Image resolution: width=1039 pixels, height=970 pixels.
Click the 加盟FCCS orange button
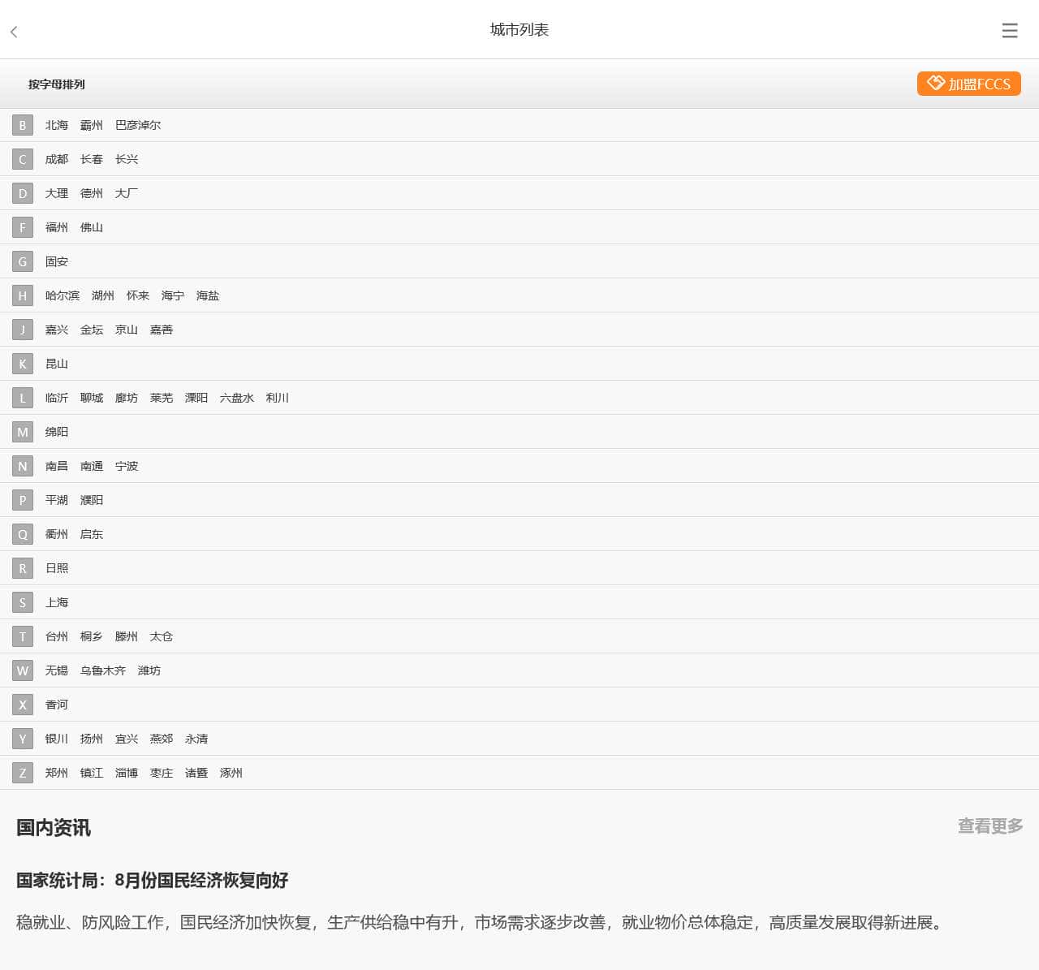968,84
